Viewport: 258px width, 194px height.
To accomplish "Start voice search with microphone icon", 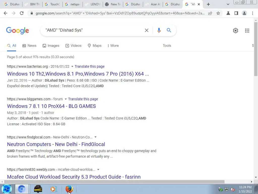I will [159, 30].
